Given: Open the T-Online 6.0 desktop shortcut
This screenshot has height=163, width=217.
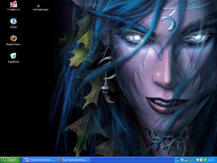Looking at the screenshot, I should 14,4.
